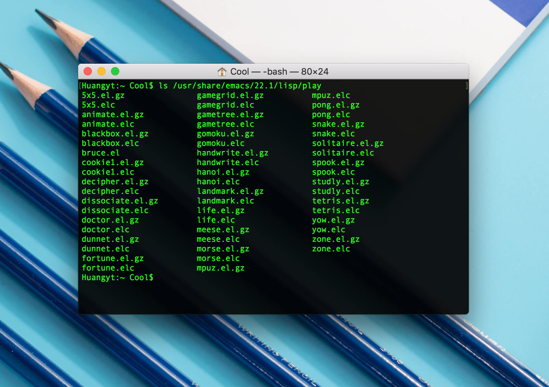
Task: Click the file name blackbox.elc
Action: [110, 143]
